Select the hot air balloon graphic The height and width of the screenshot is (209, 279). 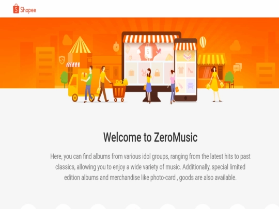(x=203, y=42)
